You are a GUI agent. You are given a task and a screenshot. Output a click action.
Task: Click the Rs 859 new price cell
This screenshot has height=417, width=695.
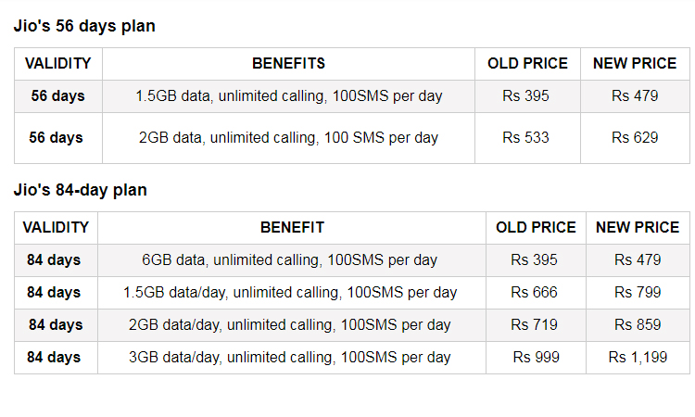click(x=638, y=325)
